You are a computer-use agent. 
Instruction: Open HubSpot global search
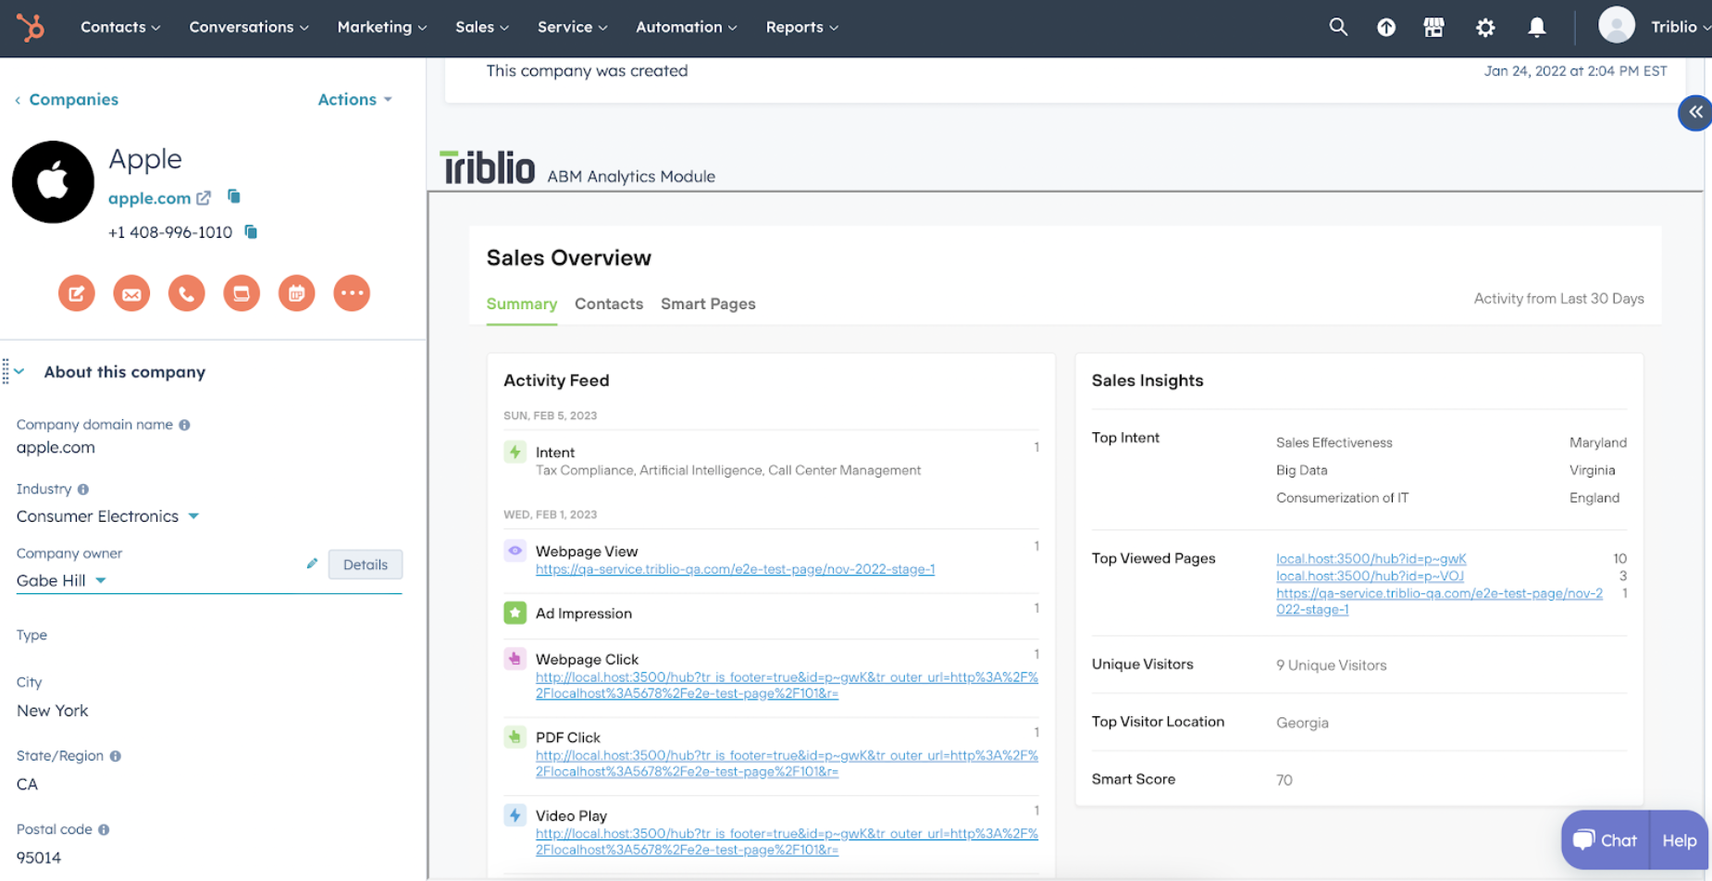coord(1338,27)
